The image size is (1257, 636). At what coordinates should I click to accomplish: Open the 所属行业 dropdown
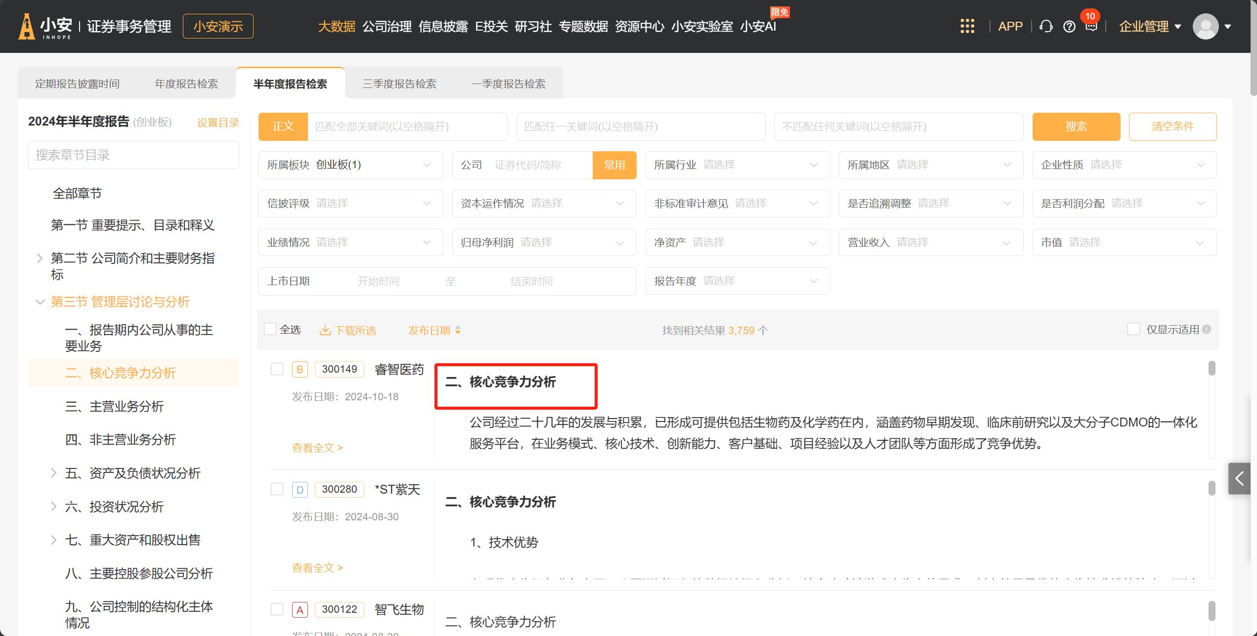[737, 165]
